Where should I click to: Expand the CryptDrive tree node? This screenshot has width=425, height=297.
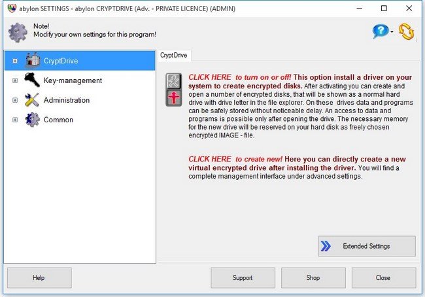(x=15, y=61)
